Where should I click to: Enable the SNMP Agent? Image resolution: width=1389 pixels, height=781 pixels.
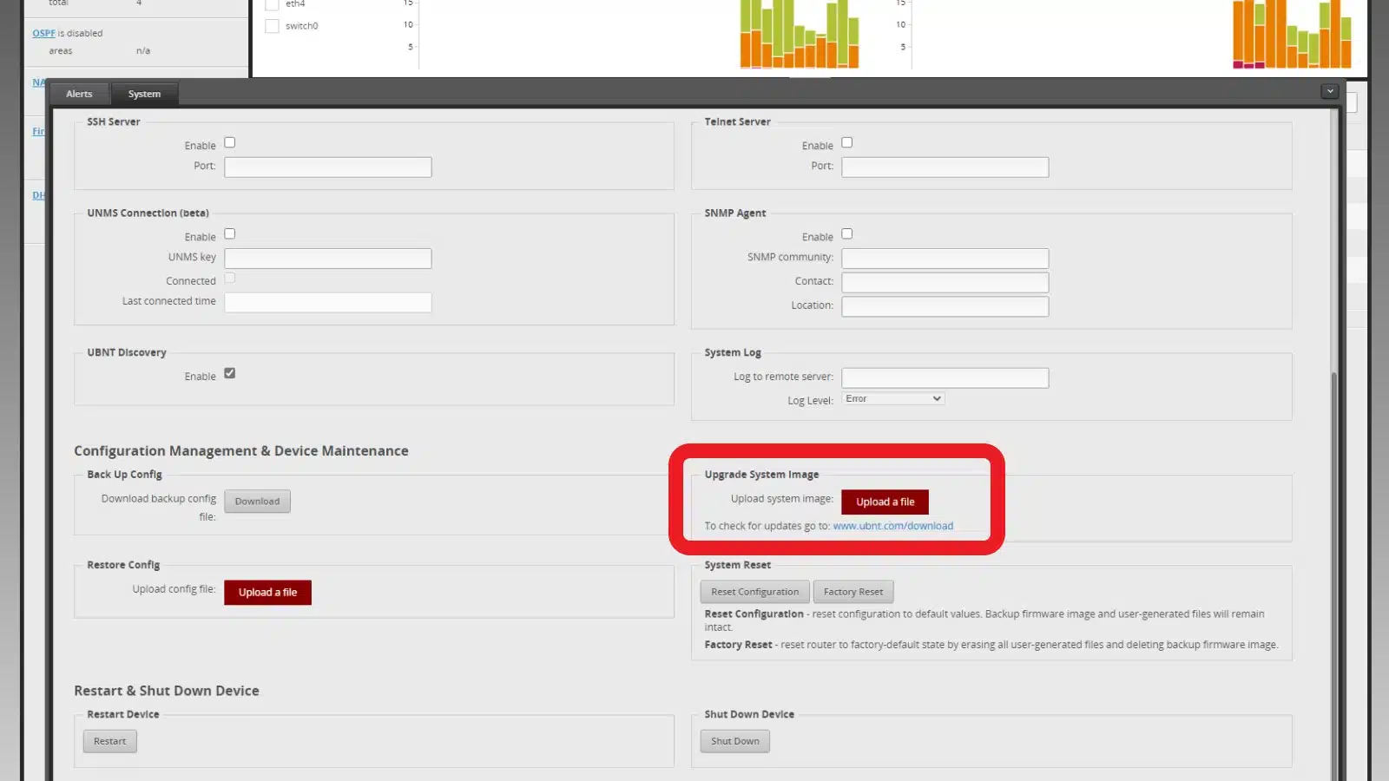coord(846,233)
